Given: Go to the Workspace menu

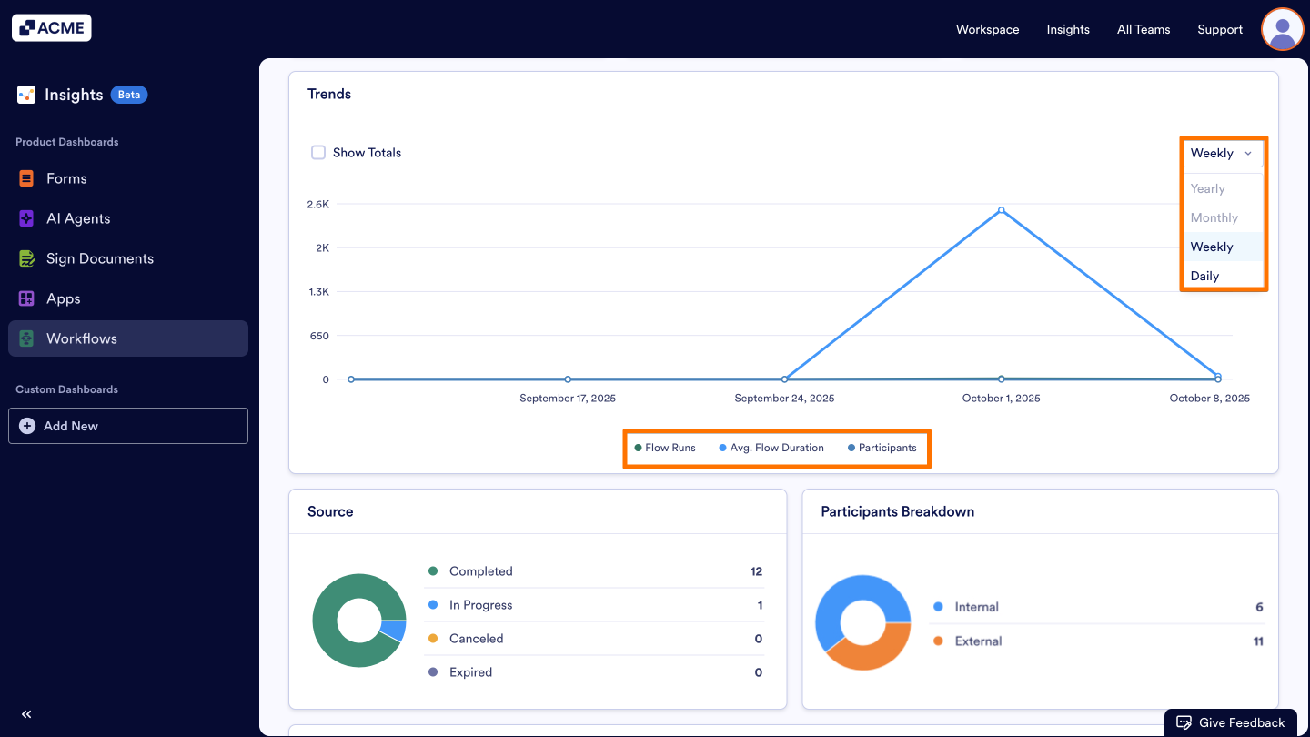Looking at the screenshot, I should (987, 29).
